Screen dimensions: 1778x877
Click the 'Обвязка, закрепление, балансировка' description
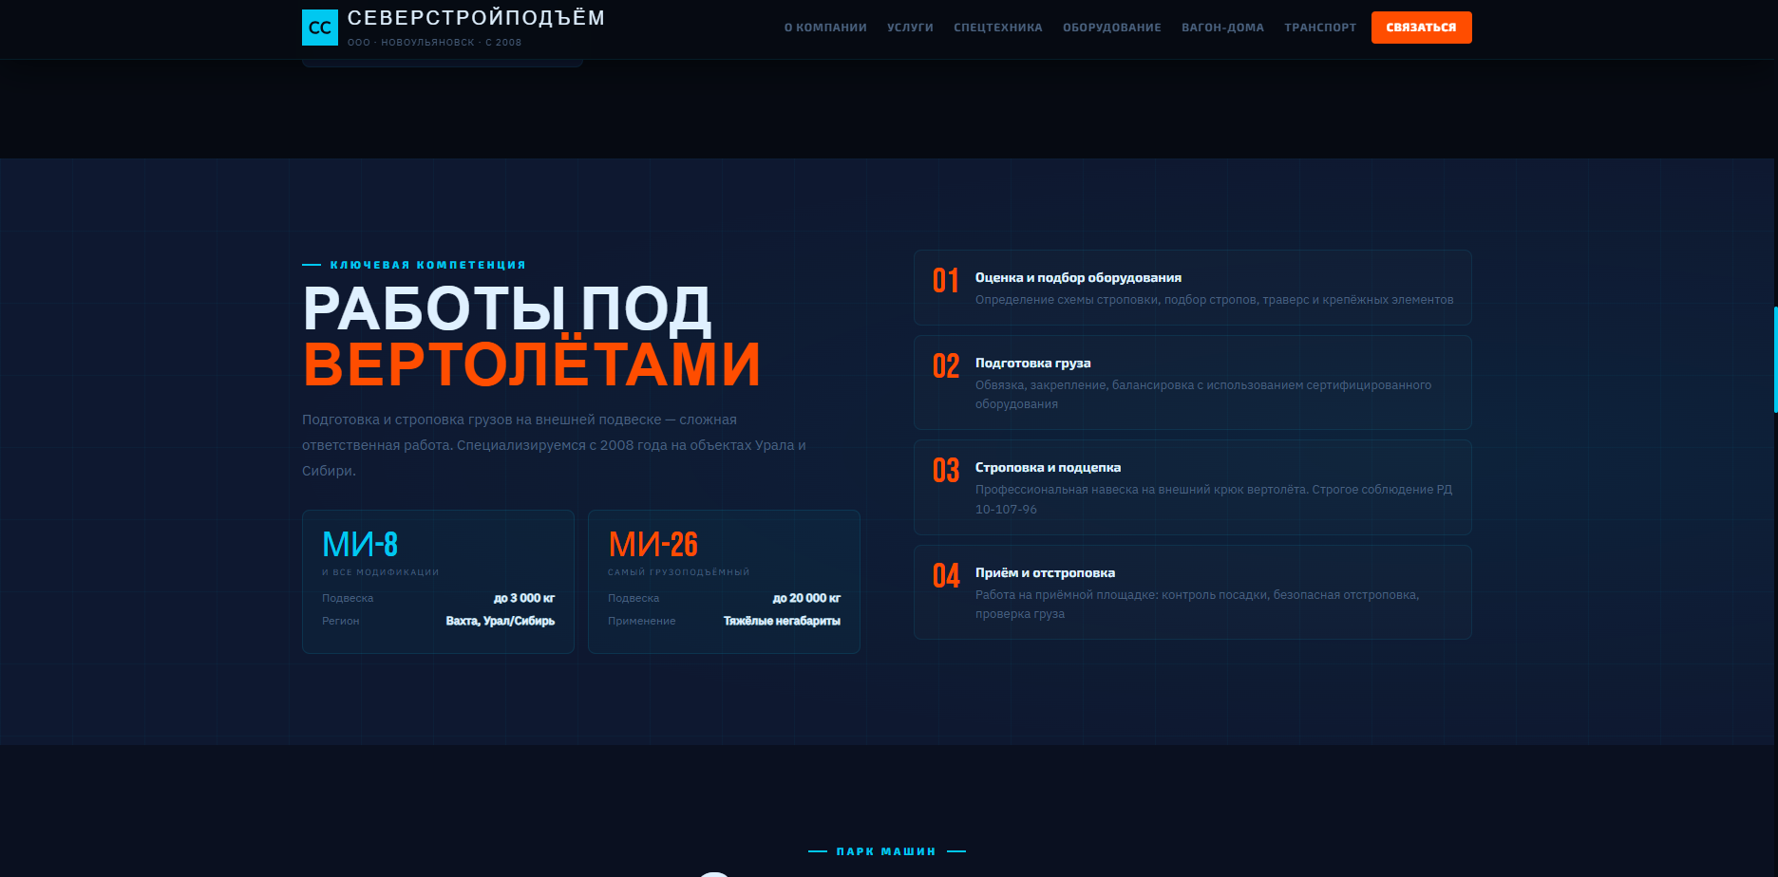coord(1203,395)
